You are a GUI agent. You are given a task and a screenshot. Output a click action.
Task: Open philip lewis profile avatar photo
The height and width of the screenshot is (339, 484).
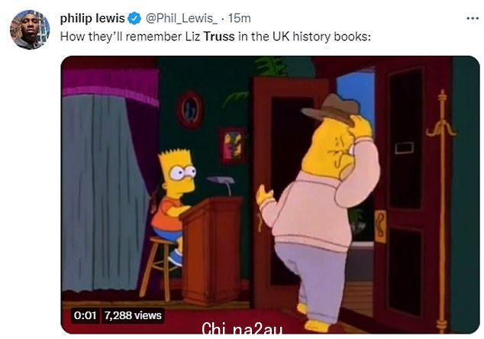[x=30, y=30]
